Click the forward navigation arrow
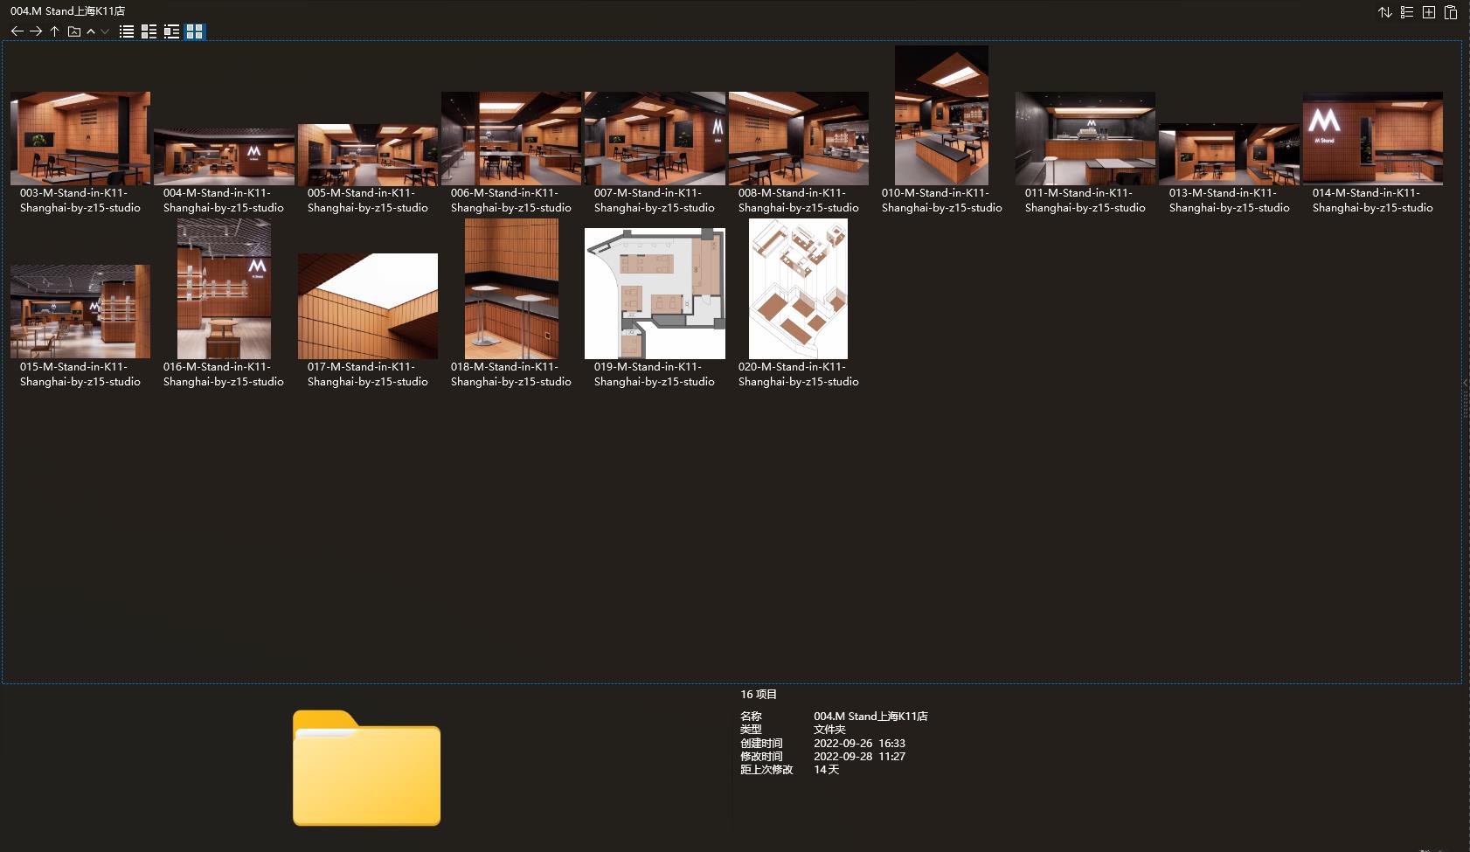Image resolution: width=1470 pixels, height=852 pixels. [36, 31]
